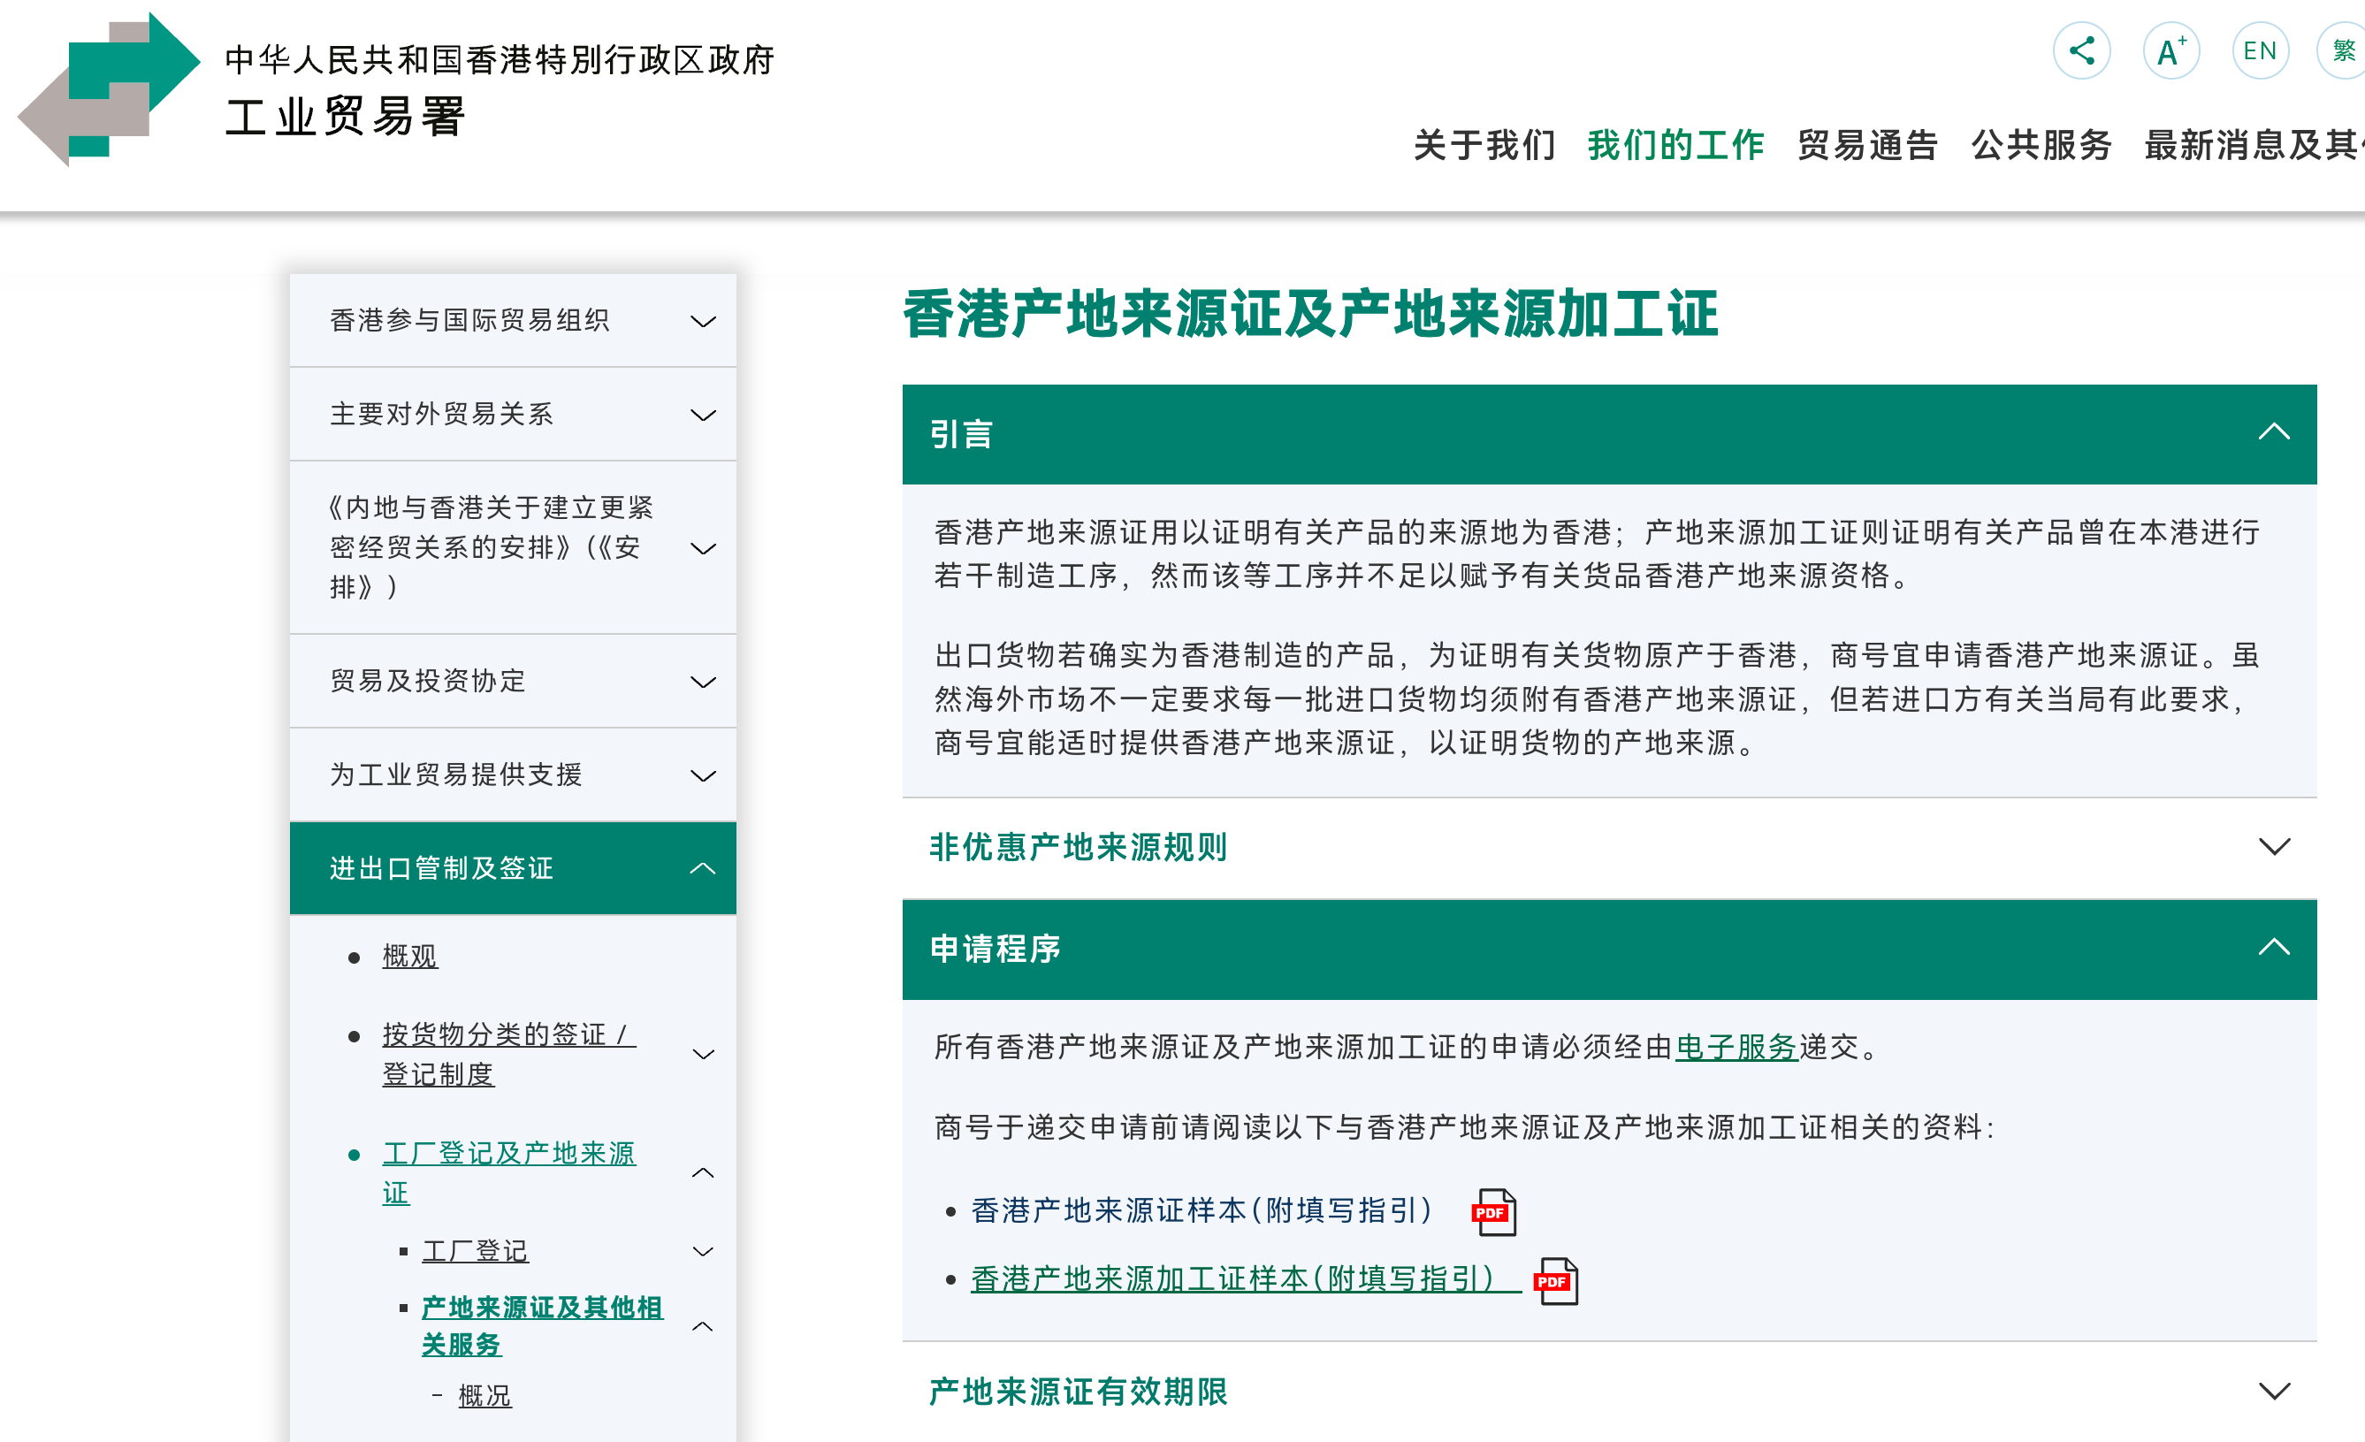Open PDF icon for 香港产地来源证样本
2365x1442 pixels.
click(x=1493, y=1211)
